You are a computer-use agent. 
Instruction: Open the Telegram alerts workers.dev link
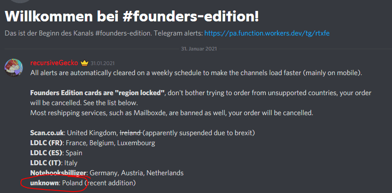tap(266, 33)
